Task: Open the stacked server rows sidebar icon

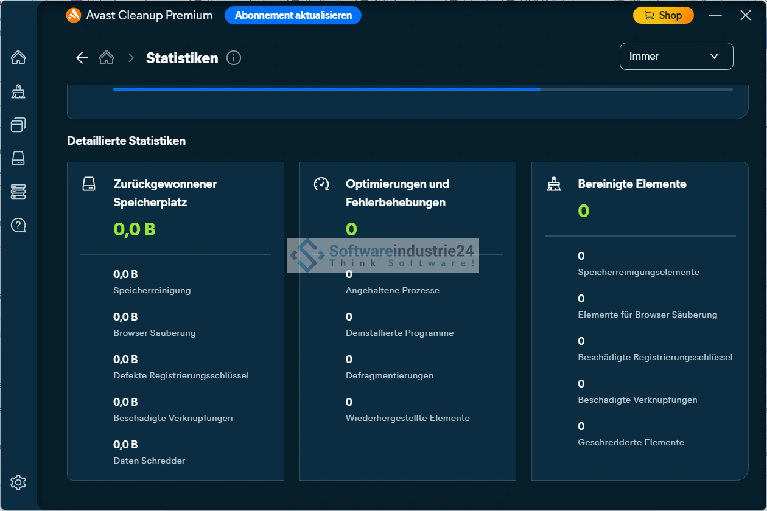Action: tap(18, 192)
